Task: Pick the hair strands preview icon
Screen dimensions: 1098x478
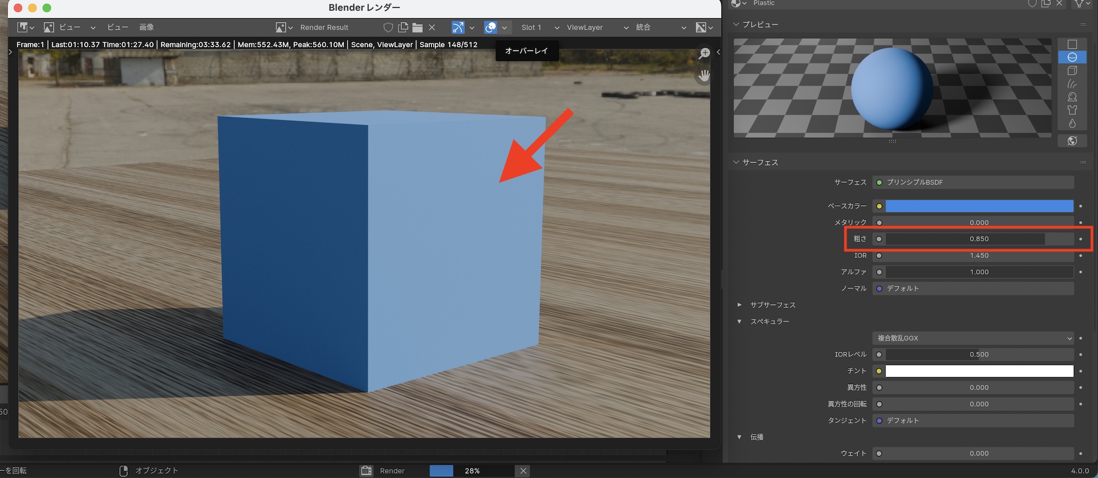Action: coord(1072,84)
